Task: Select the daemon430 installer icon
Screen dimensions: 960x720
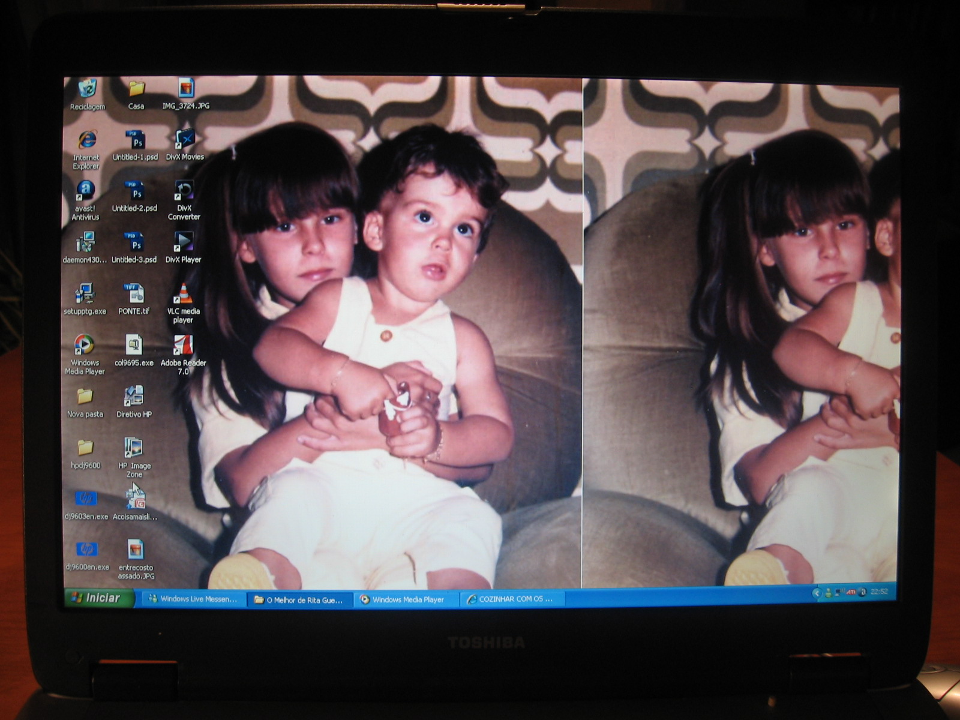Action: tap(85, 248)
